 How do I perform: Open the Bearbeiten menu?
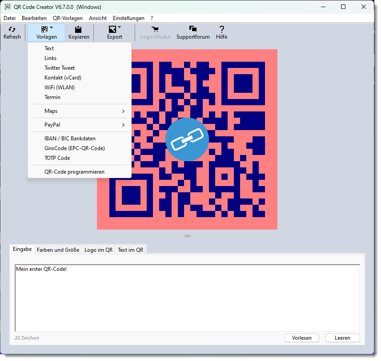coord(34,18)
